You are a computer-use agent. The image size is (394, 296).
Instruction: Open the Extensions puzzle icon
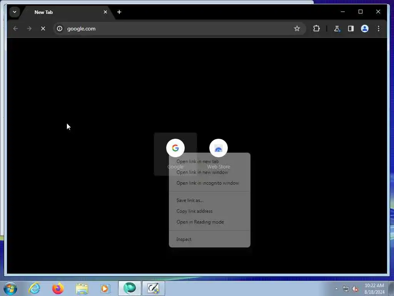316,29
